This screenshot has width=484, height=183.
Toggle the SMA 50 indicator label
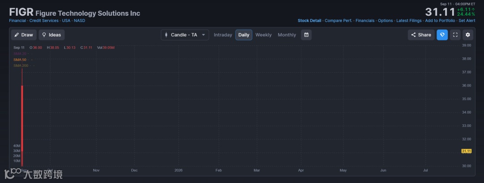pos(20,60)
